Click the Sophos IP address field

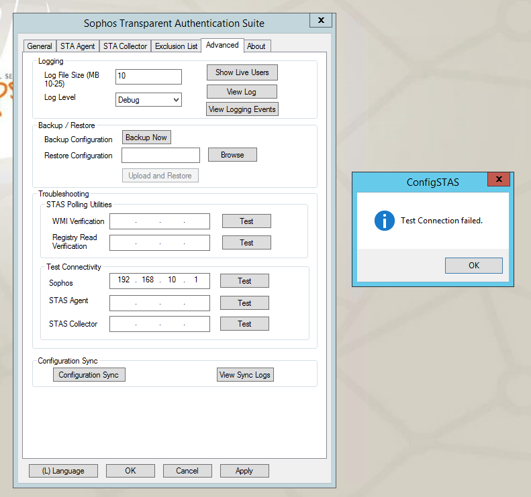[160, 281]
